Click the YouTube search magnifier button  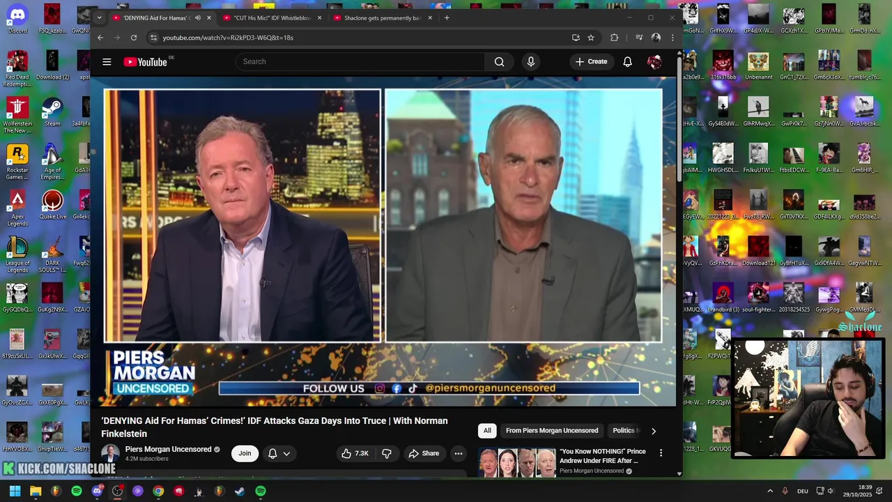click(x=499, y=61)
